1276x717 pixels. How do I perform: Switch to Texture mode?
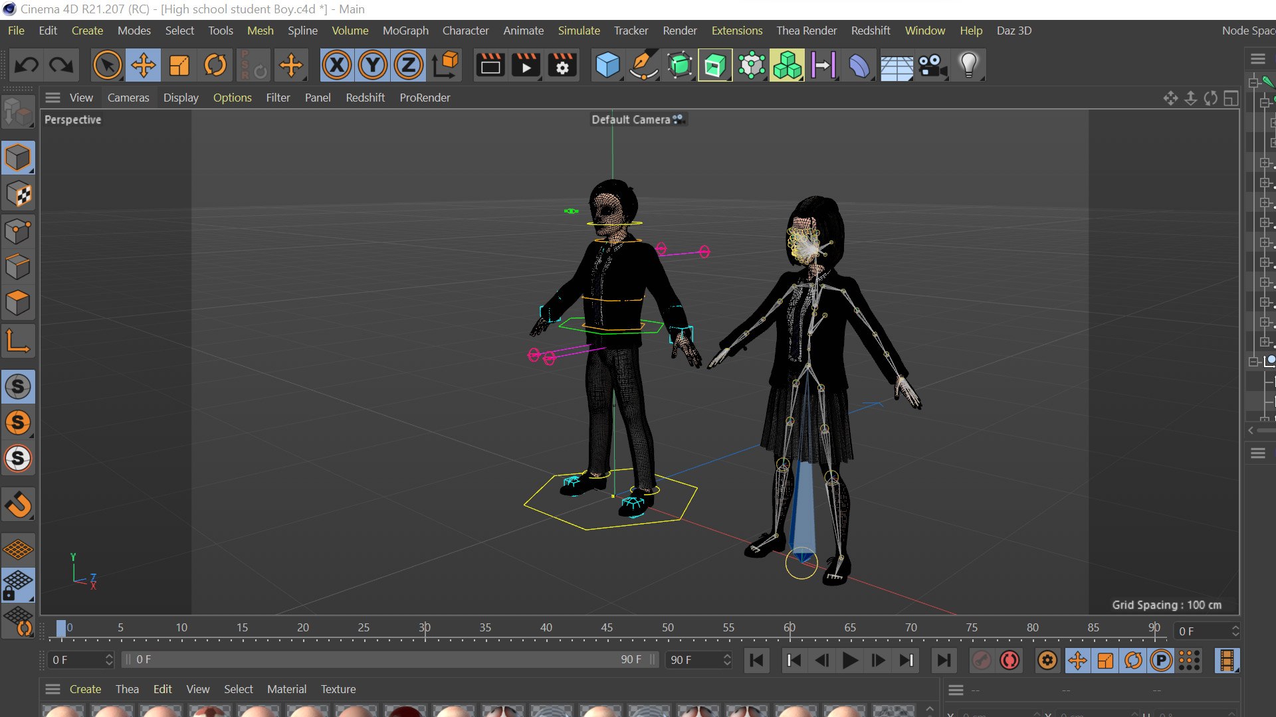[18, 194]
